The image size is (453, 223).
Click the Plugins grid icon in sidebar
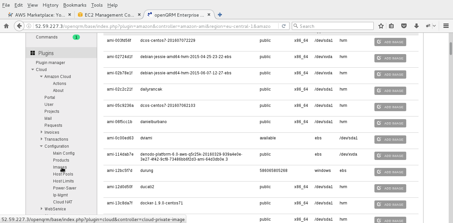(x=32, y=53)
